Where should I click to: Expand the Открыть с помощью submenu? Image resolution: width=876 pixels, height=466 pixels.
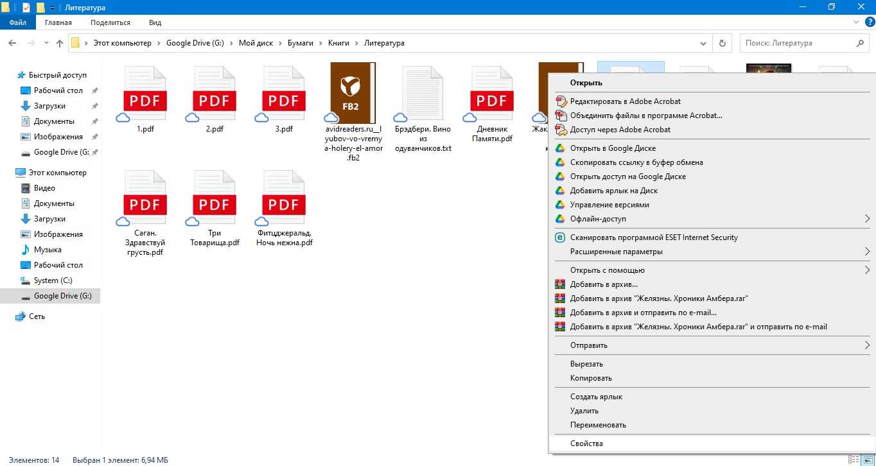tap(866, 270)
